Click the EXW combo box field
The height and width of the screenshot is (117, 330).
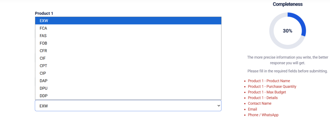(x=128, y=106)
